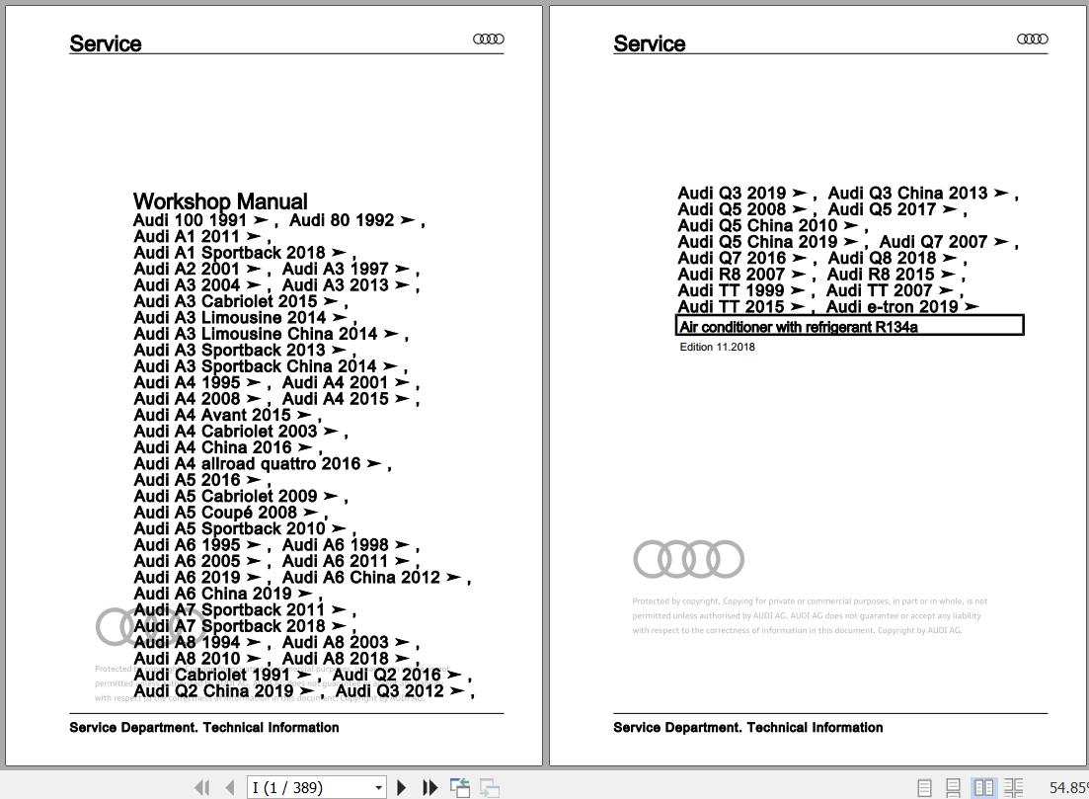Go to the next page
The image size is (1089, 799).
point(401,787)
